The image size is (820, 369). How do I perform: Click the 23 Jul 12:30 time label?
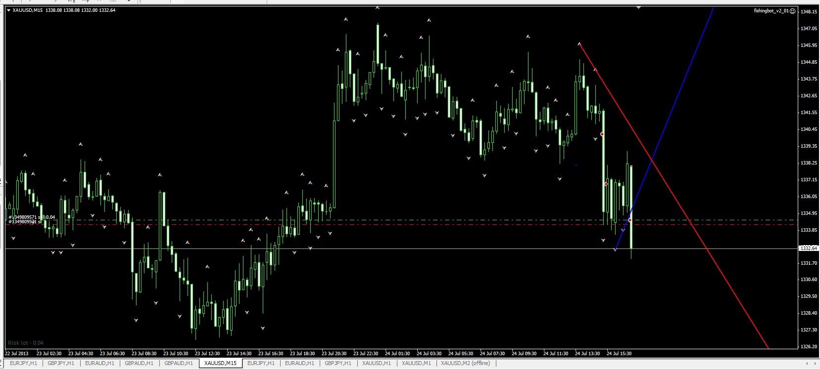207,353
